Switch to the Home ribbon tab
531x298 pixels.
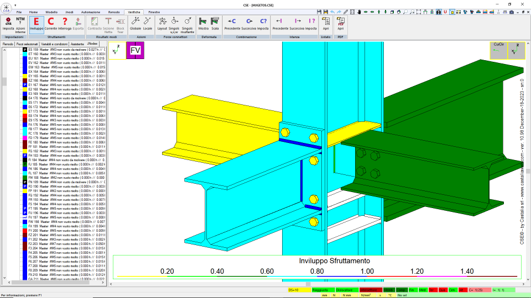point(33,12)
